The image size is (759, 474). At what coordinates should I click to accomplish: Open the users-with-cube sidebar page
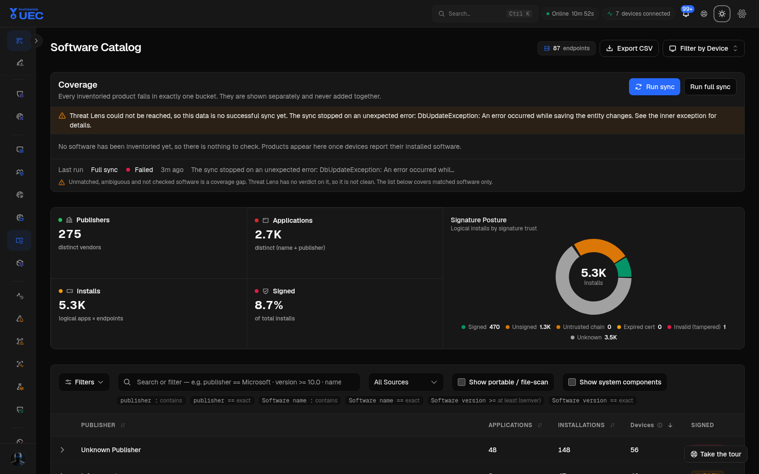coord(19,172)
